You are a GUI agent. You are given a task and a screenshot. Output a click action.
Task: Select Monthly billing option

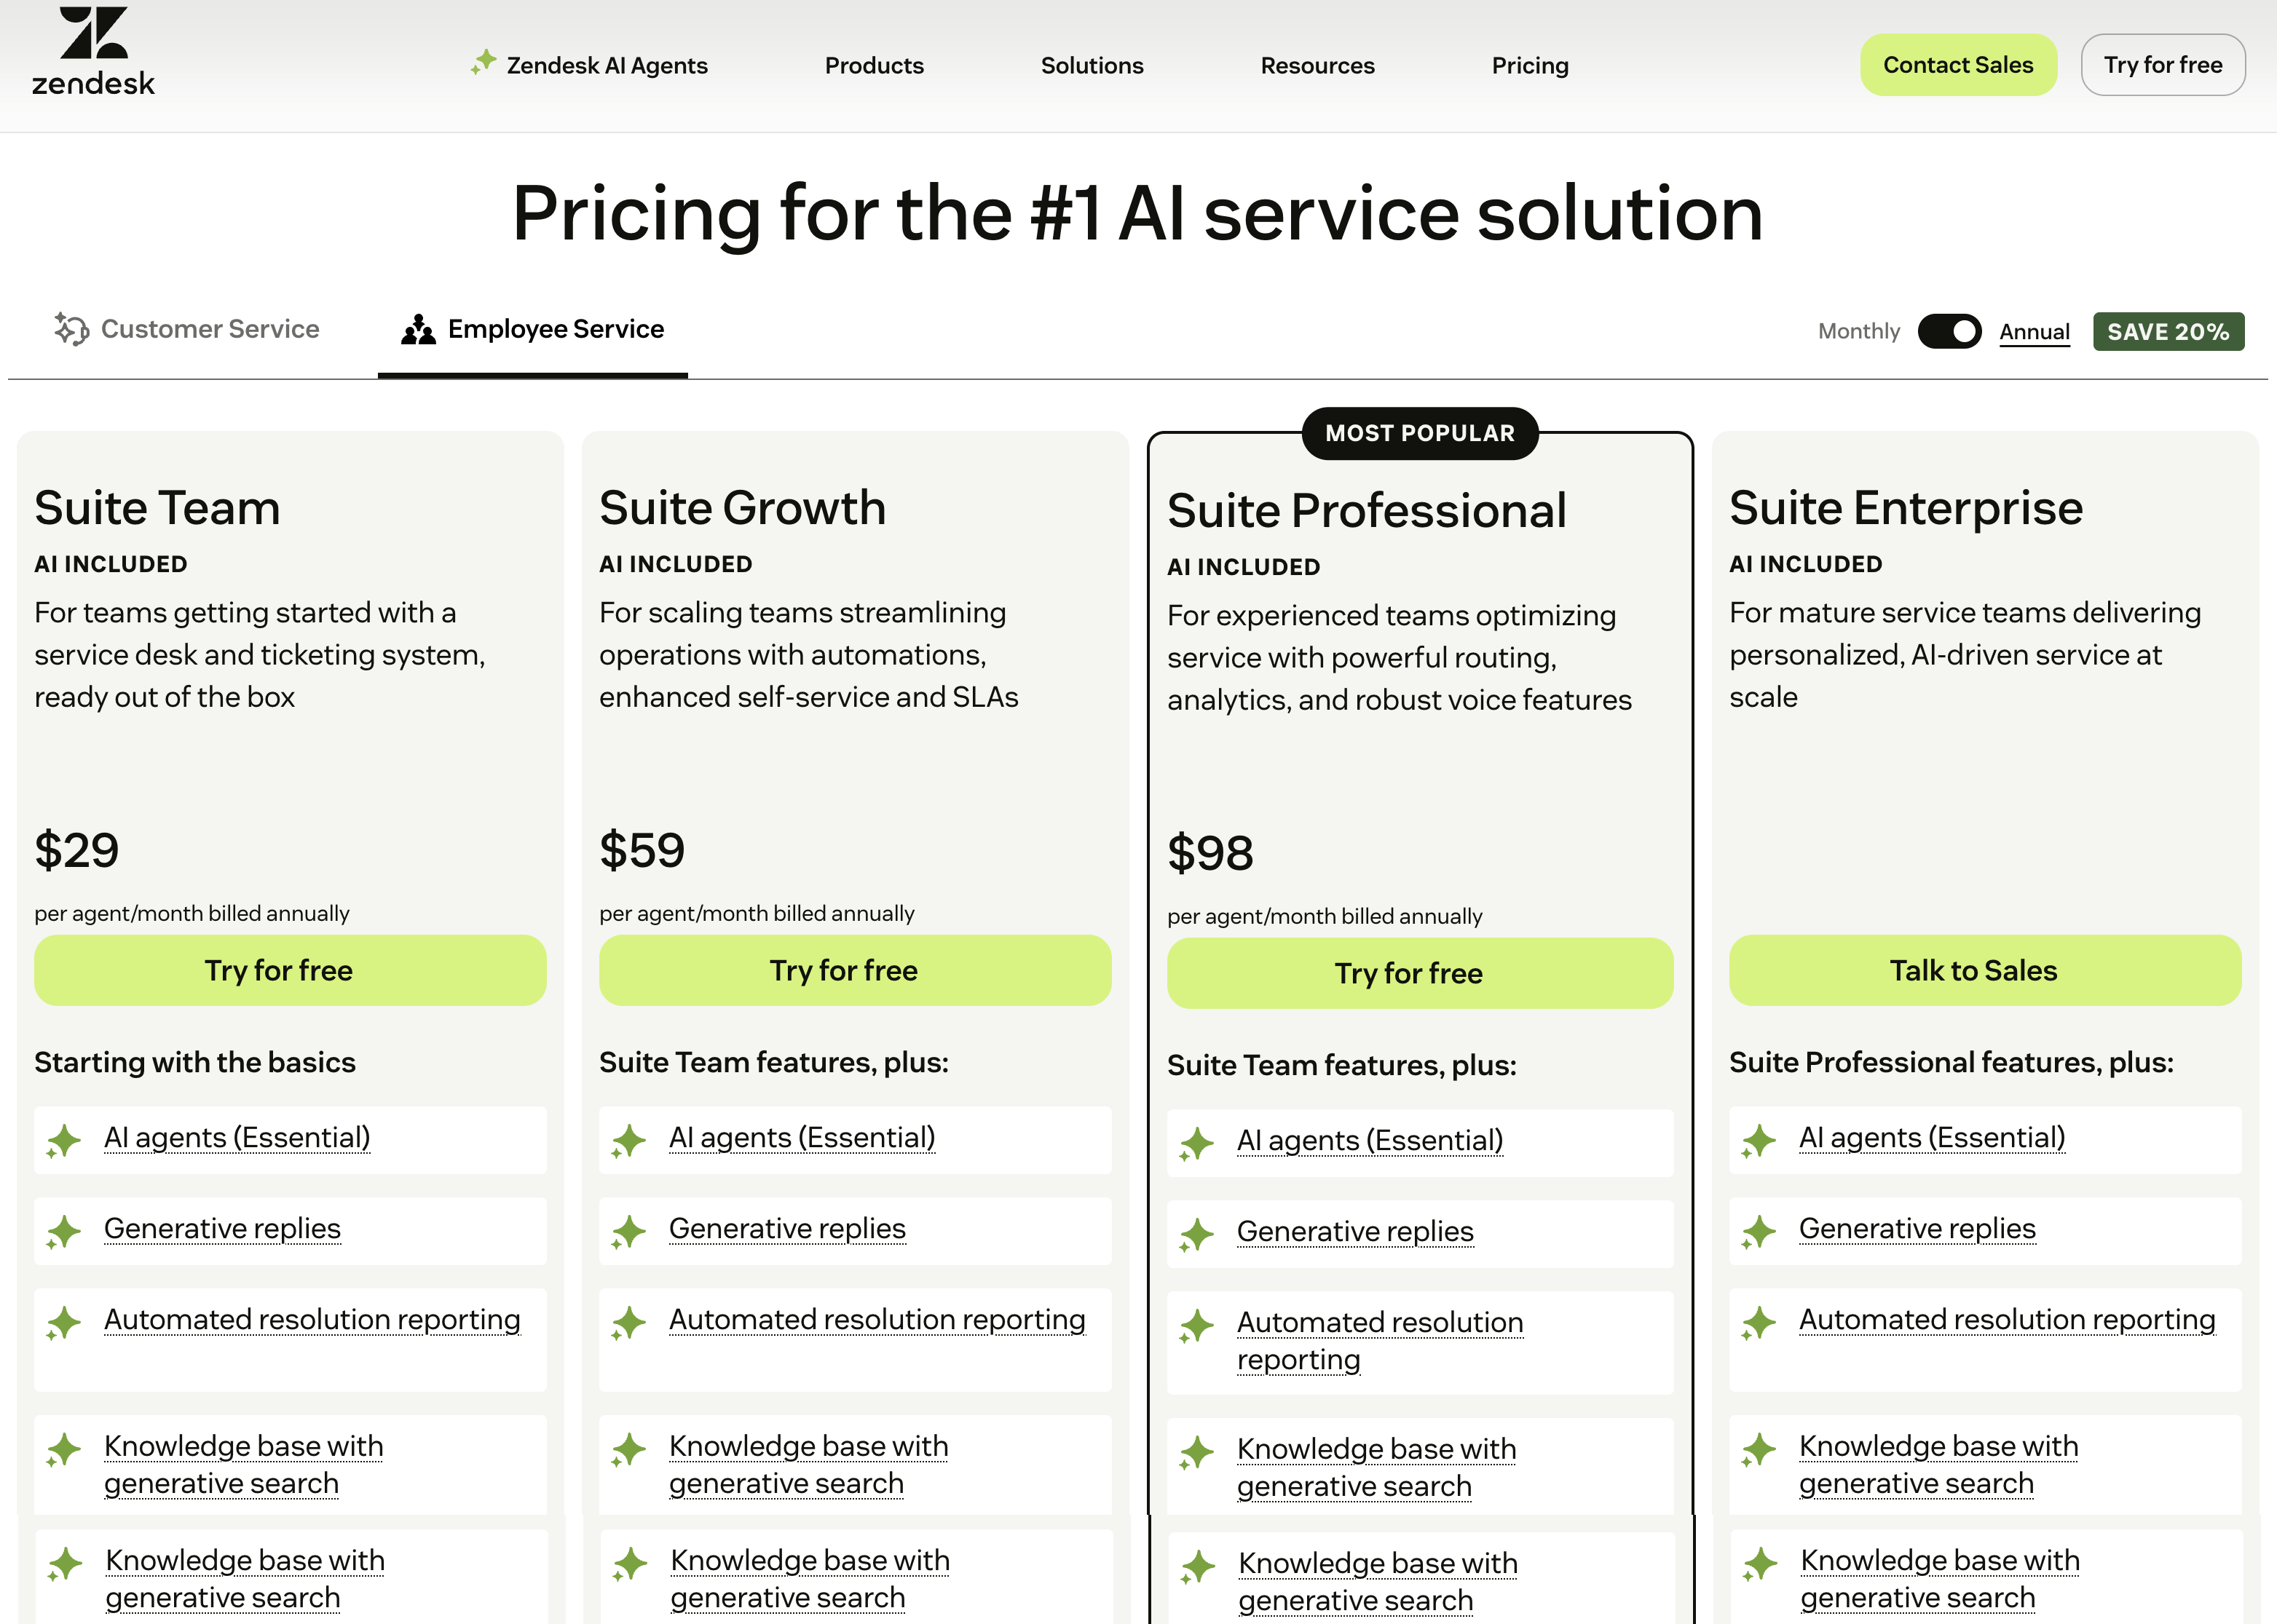tap(1858, 331)
